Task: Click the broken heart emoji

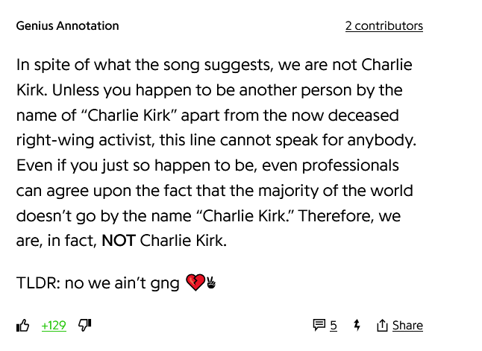Action: (195, 282)
